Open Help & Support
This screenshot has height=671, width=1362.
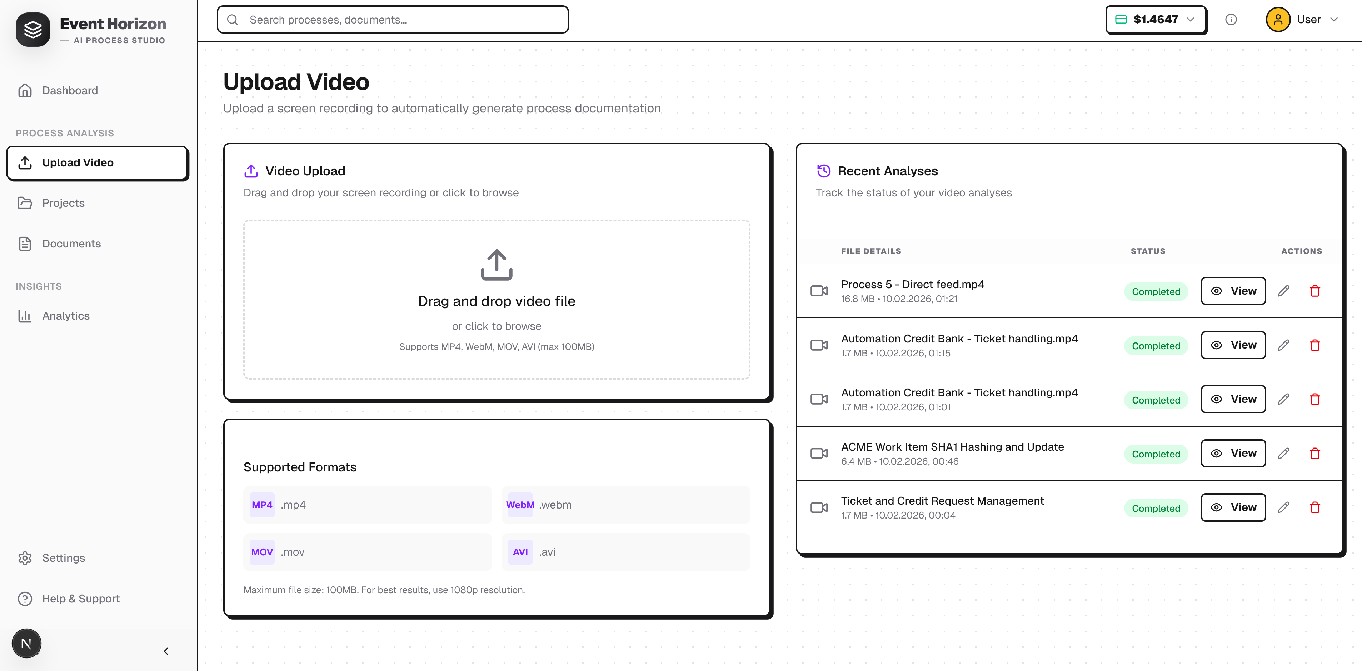pyautogui.click(x=81, y=599)
